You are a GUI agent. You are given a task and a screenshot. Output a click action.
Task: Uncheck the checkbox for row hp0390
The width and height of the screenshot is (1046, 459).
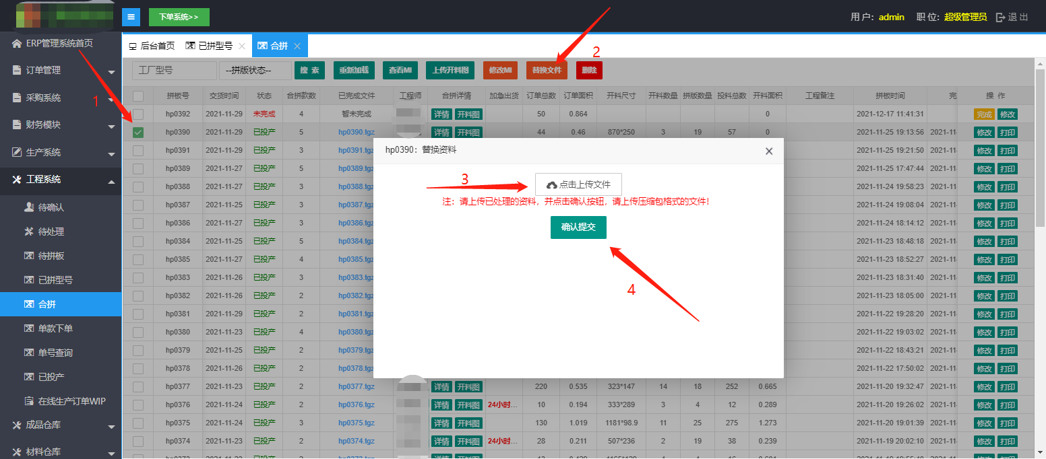pyautogui.click(x=138, y=133)
